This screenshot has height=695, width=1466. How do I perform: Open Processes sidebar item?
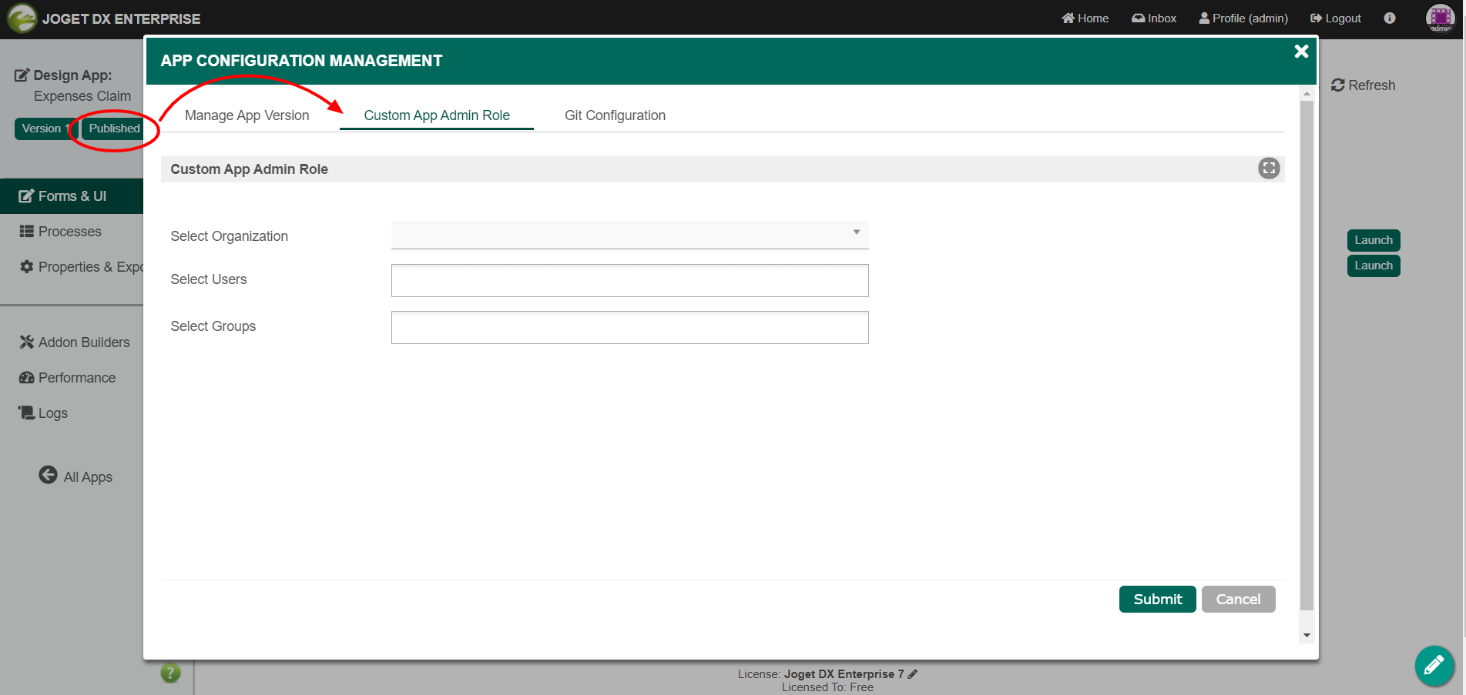(72, 232)
